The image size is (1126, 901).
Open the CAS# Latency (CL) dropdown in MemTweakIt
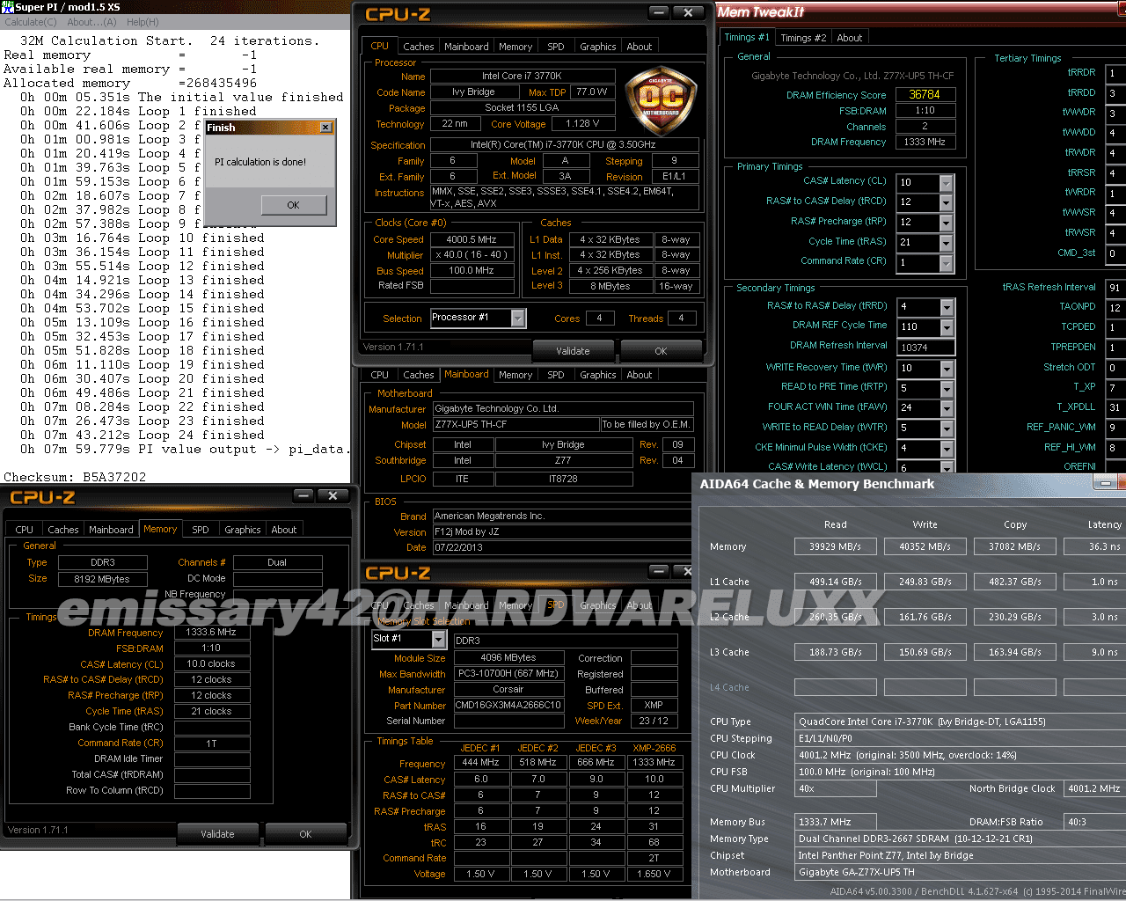click(947, 183)
